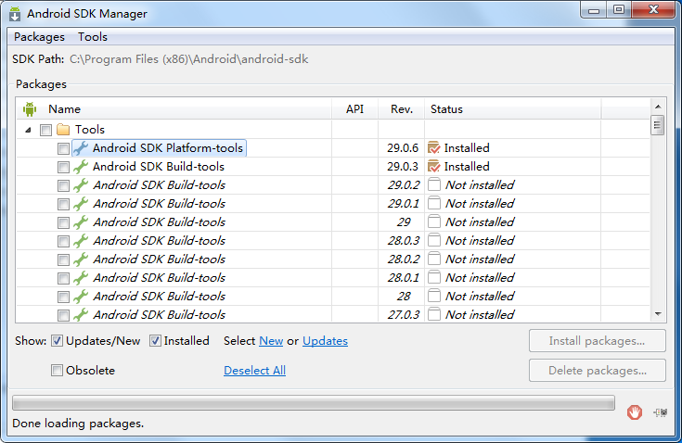Click not-installed status icon for 29.0.2
The width and height of the screenshot is (682, 443).
[434, 185]
